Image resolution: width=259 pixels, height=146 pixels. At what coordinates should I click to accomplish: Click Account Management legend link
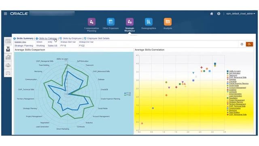pos(238,88)
